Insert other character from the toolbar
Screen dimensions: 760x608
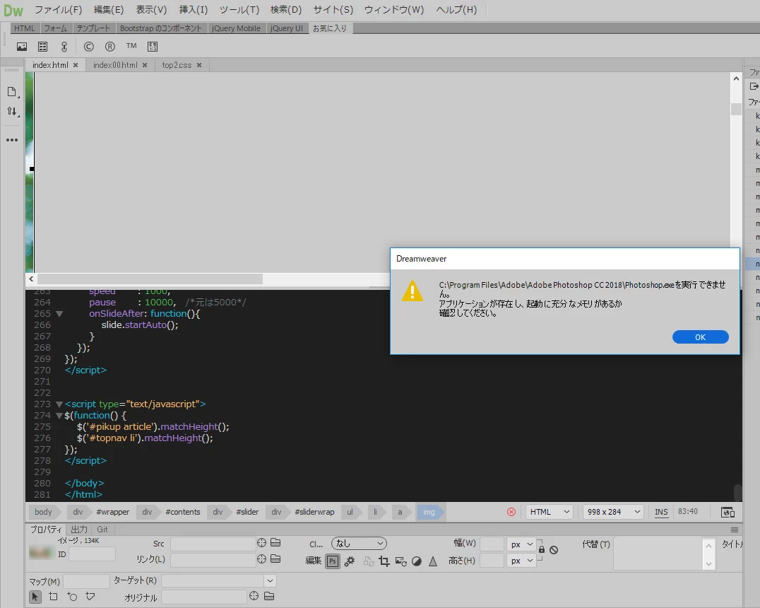pyautogui.click(x=153, y=47)
